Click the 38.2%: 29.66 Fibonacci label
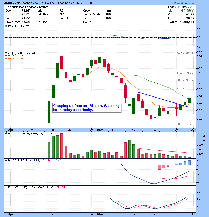The height and width of the screenshot is (217, 209). [x=185, y=88]
